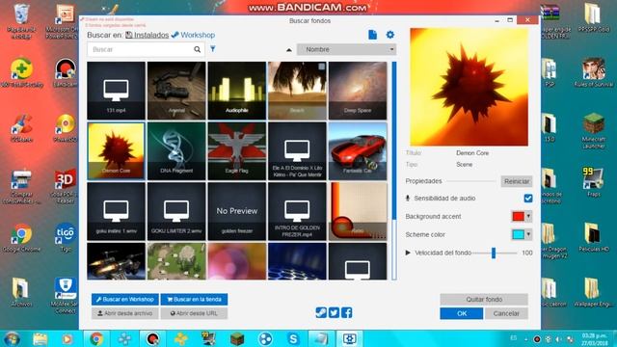
Task: Open the Facebook social link icon
Action: (346, 312)
